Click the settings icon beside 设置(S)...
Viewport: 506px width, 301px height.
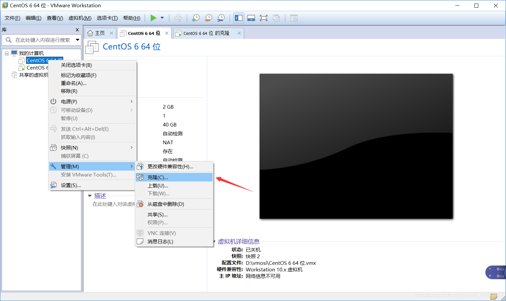[53, 185]
